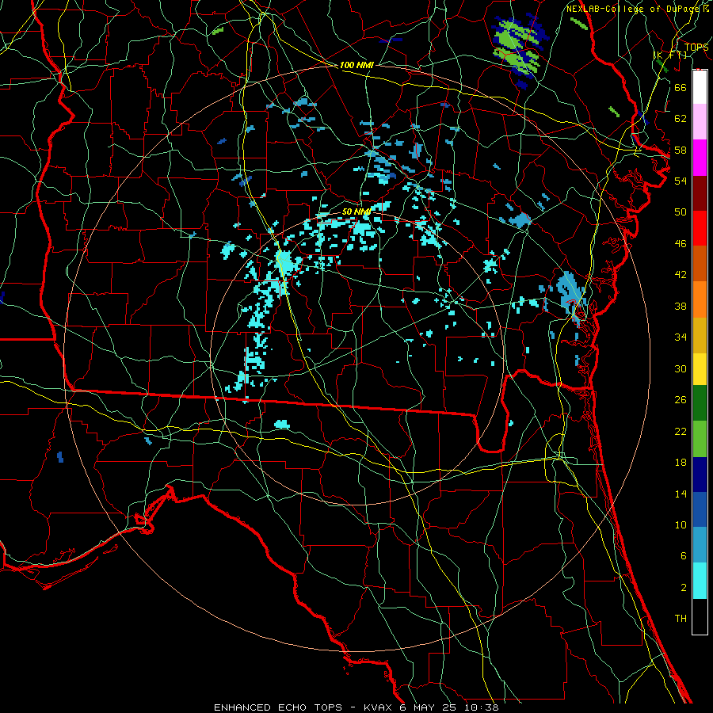Click the bright yellow legend block

point(700,369)
